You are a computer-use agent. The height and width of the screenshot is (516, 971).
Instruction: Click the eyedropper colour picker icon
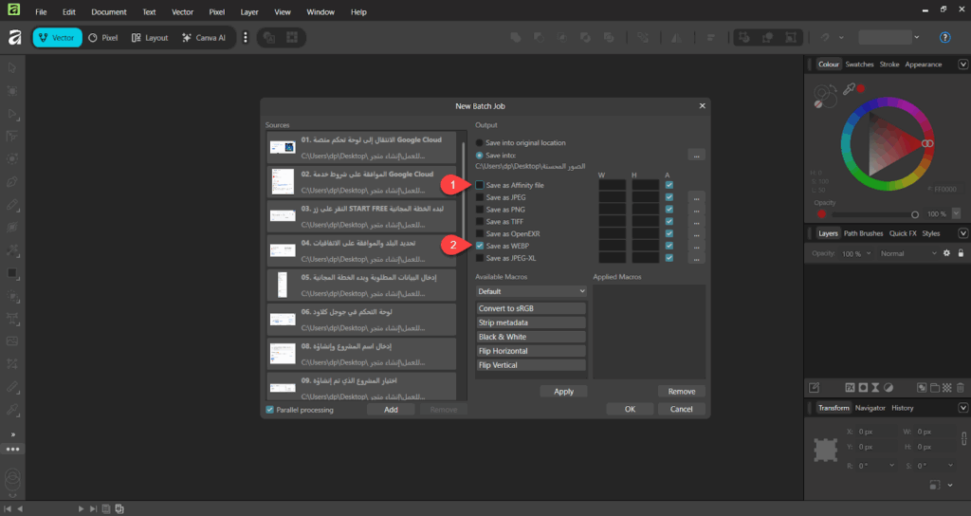point(850,88)
